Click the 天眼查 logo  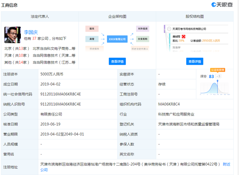click(x=222, y=5)
